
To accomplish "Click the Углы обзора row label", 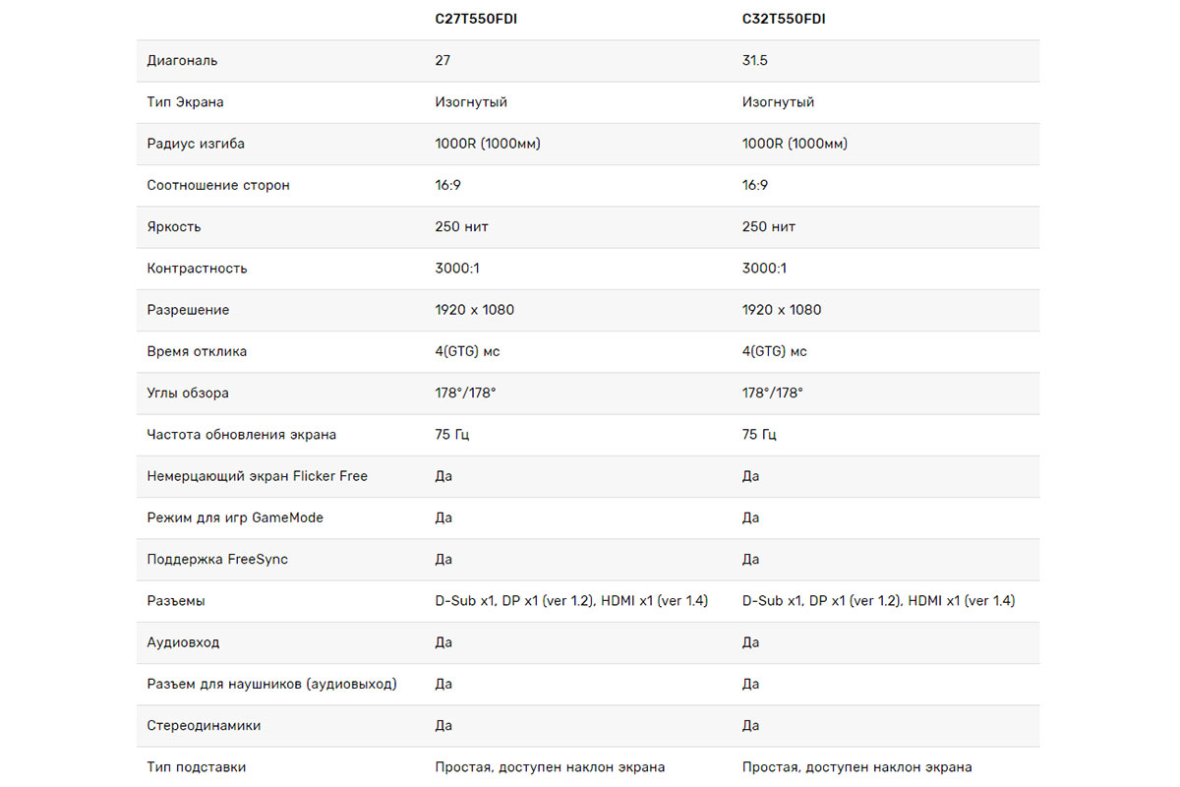I will pos(188,393).
